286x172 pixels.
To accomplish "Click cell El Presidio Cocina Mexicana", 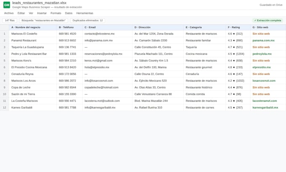I will tap(33, 67).
